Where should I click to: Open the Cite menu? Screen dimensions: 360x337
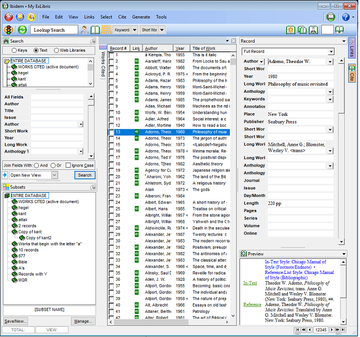tap(122, 17)
